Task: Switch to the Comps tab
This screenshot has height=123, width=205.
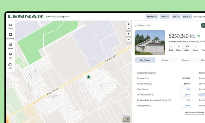Action: pyautogui.click(x=165, y=60)
